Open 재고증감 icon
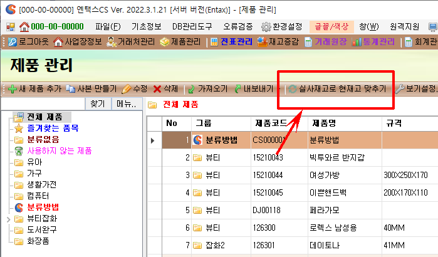This screenshot has width=438, height=257. 262,42
